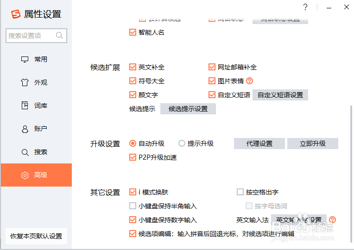The height and width of the screenshot is (250, 354).
Task: Click the search magnifier in settings search box
Action: [59, 36]
